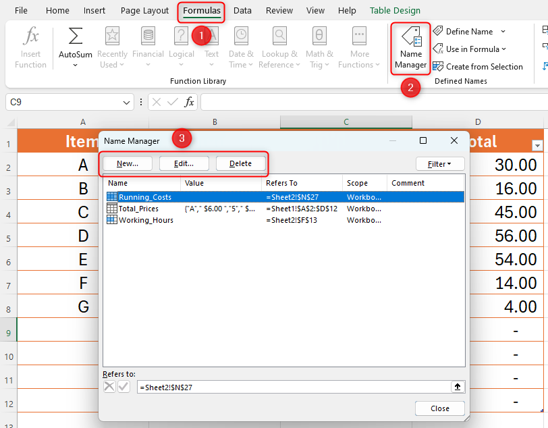Open Date & Time functions icon

tap(241, 36)
